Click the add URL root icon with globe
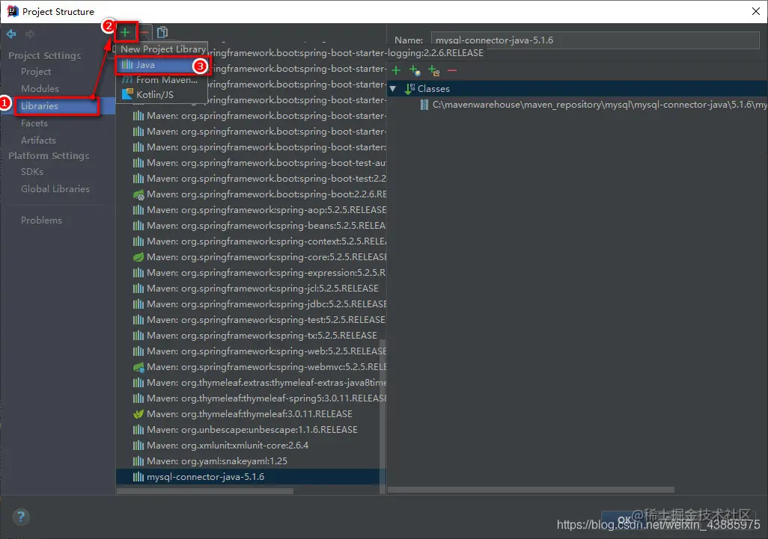768x539 pixels. click(x=415, y=70)
